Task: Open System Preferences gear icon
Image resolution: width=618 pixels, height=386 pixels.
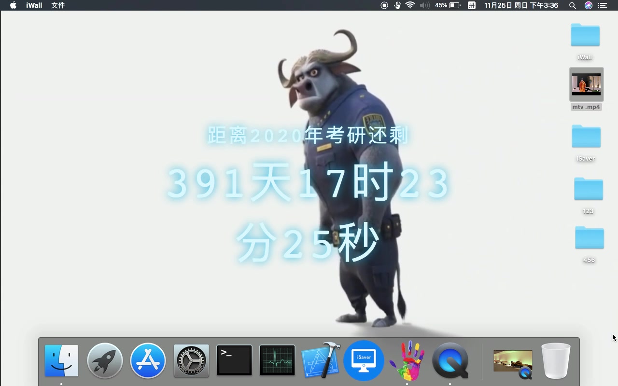Action: tap(191, 360)
